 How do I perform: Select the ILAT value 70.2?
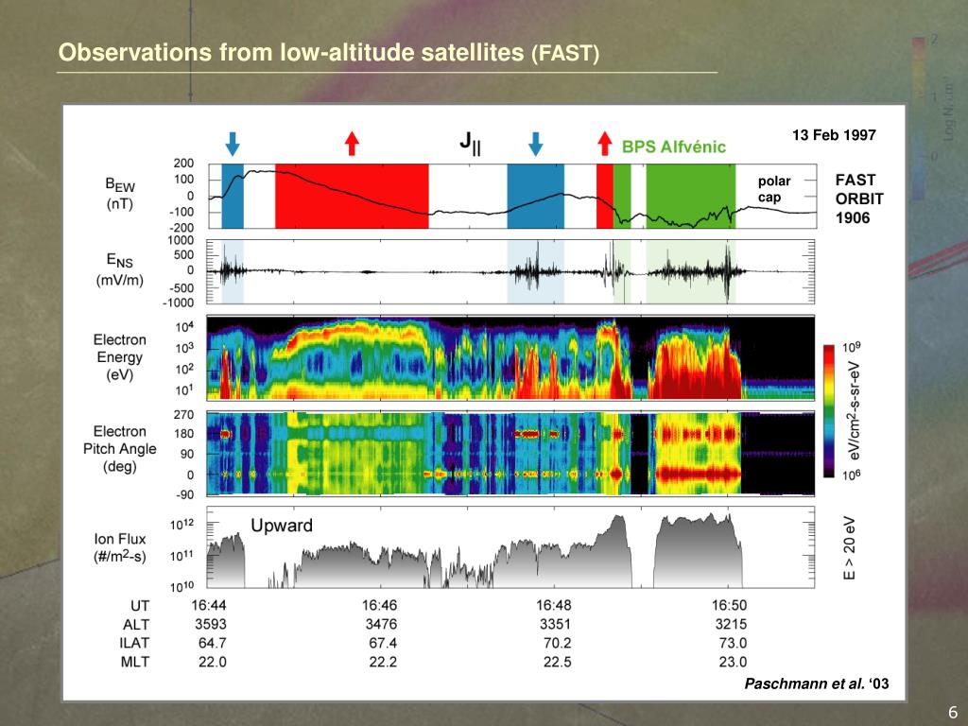coord(557,643)
